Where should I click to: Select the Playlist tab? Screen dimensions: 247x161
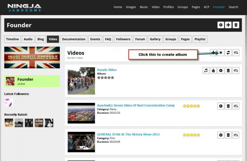(x=200, y=39)
